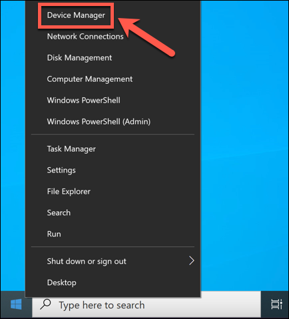Launch Computer Management
The width and height of the screenshot is (289, 319).
90,79
